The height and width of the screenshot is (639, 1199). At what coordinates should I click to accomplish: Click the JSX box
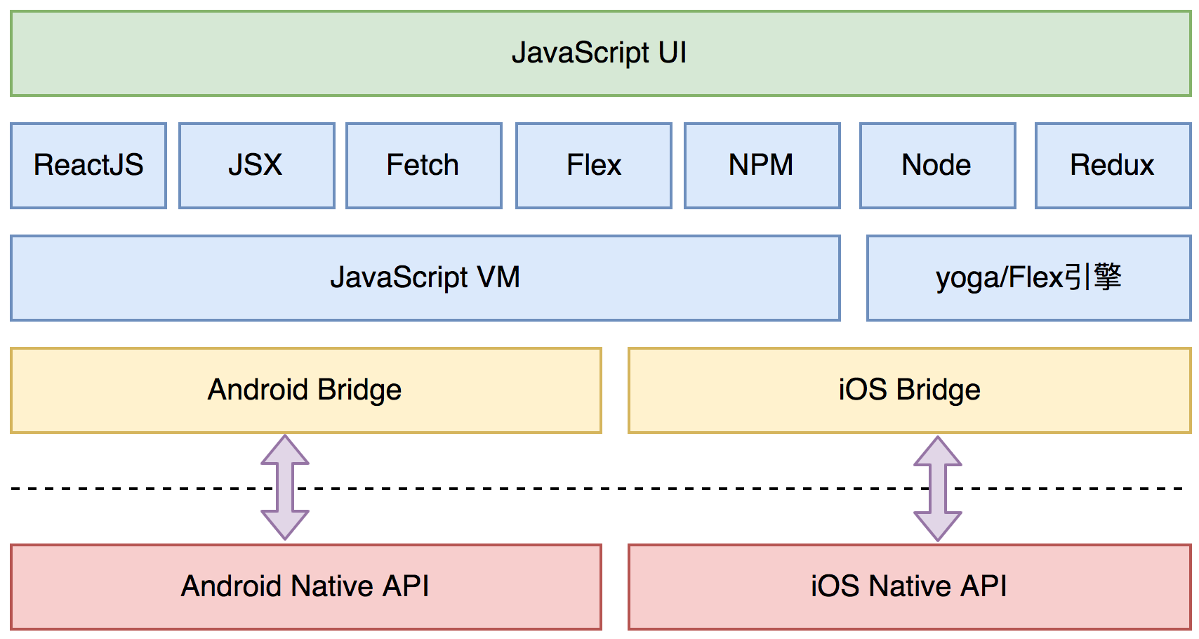pyautogui.click(x=256, y=166)
